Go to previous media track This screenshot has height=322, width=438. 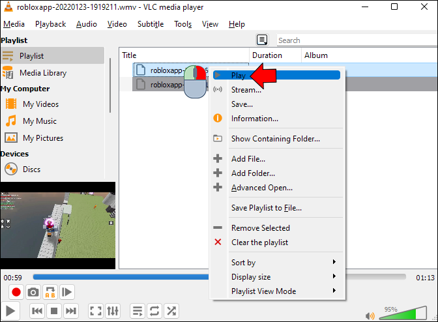coord(37,311)
